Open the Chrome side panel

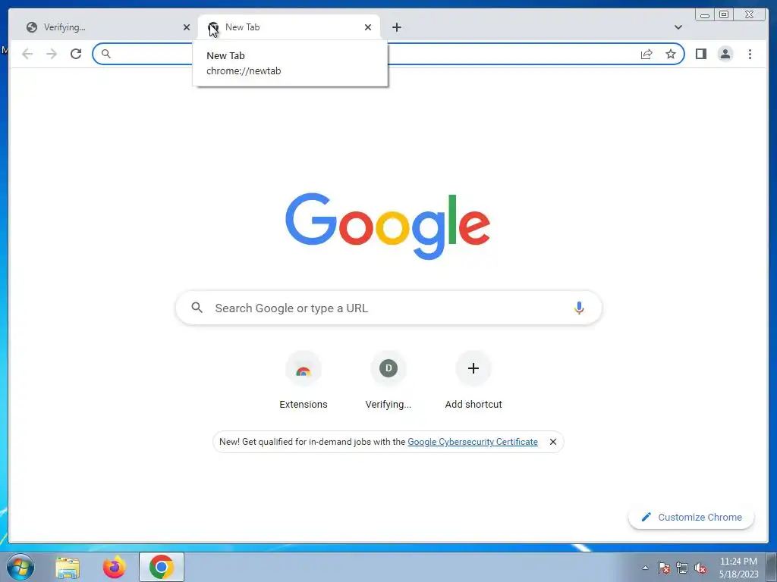click(x=700, y=54)
